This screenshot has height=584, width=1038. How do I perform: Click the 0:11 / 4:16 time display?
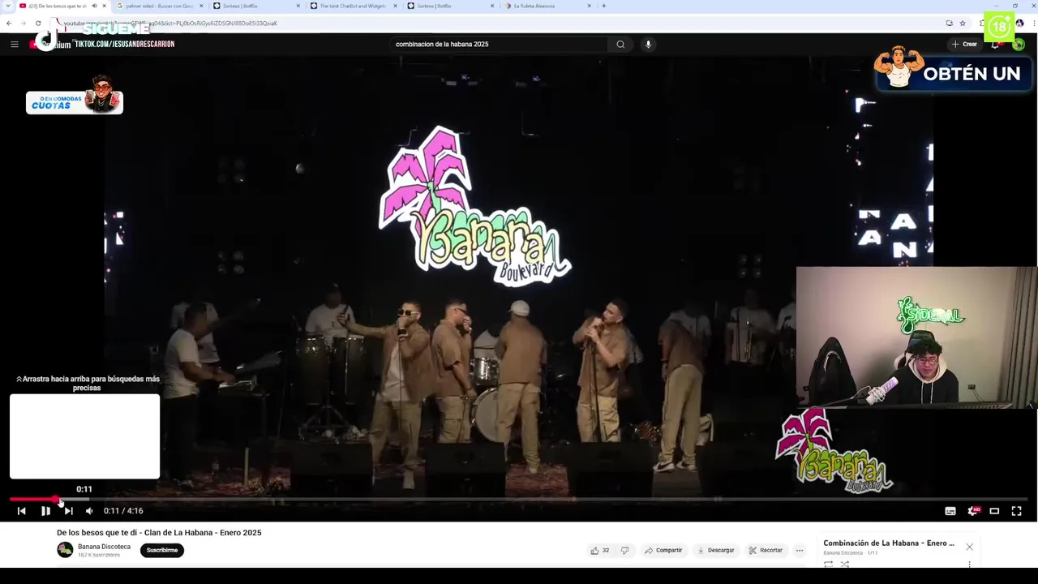[x=123, y=511]
